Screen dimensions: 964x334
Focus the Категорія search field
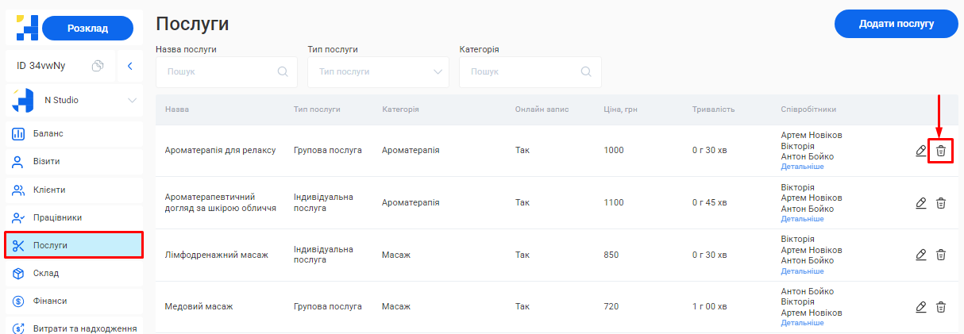tap(522, 71)
